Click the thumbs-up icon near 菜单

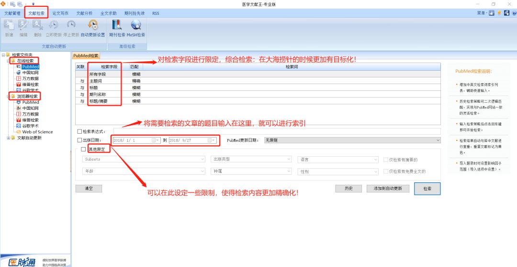tap(492, 13)
